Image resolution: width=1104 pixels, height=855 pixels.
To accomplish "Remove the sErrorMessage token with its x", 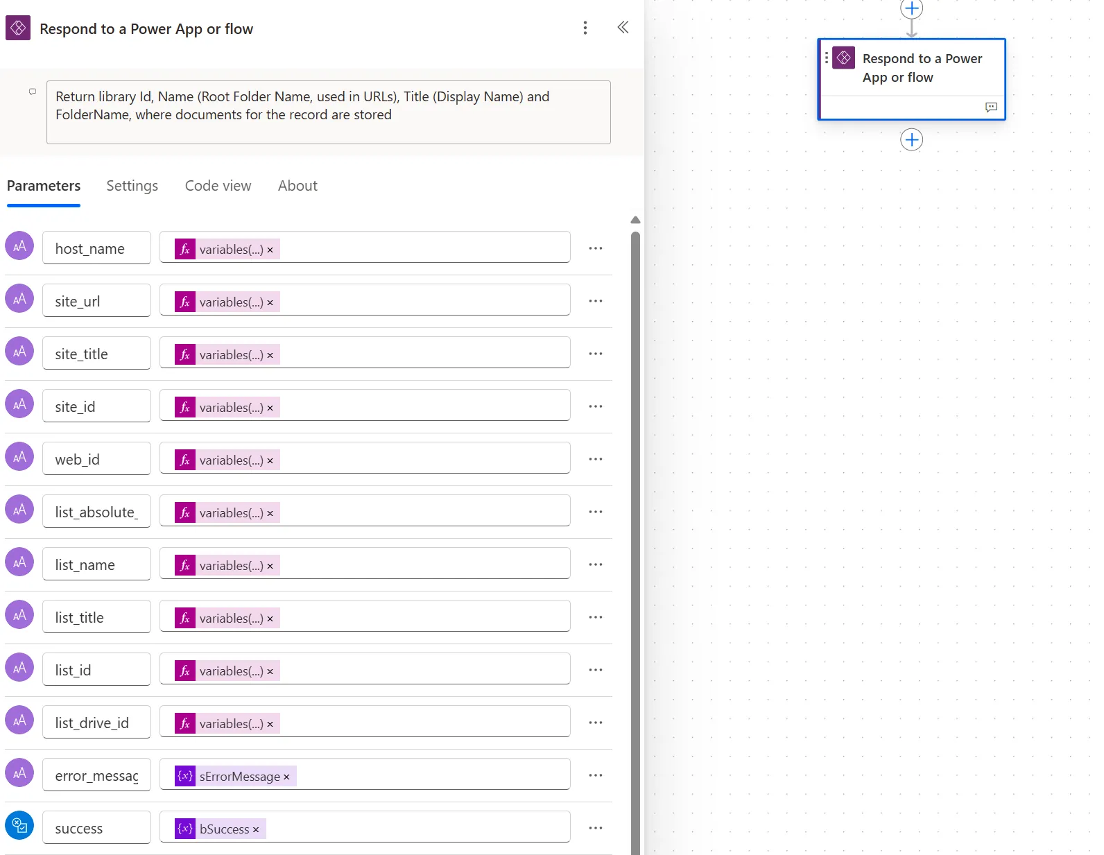I will [x=286, y=777].
